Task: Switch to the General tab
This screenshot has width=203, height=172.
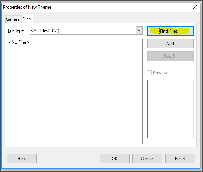Action: coord(13,19)
